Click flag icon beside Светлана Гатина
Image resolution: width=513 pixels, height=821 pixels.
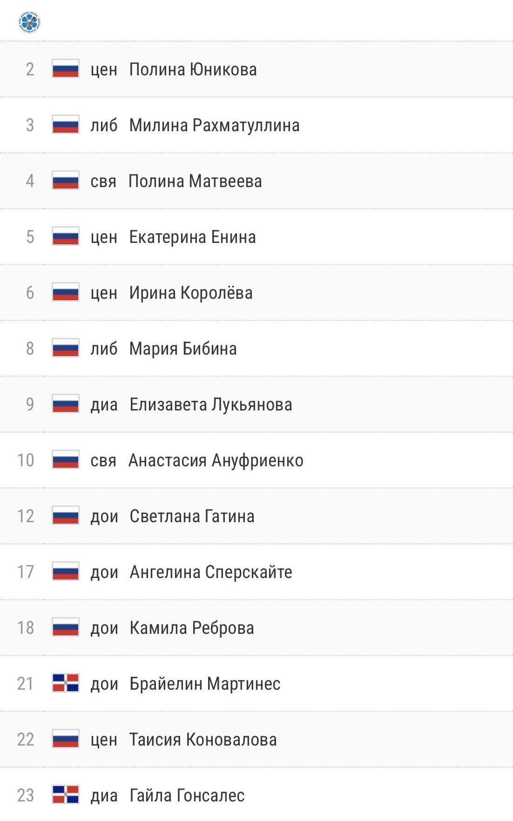click(x=66, y=516)
